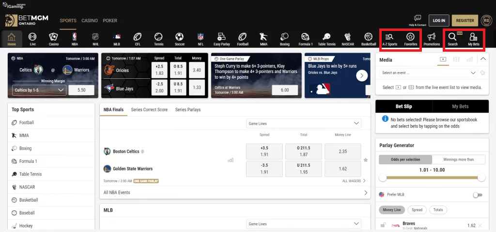Select the Totals filter pill
Screen dimensions: 496x232
438,210
